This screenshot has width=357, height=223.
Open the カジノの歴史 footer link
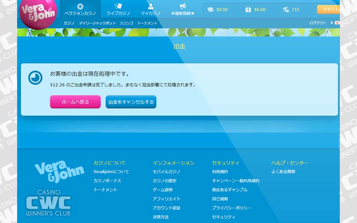coord(165,181)
